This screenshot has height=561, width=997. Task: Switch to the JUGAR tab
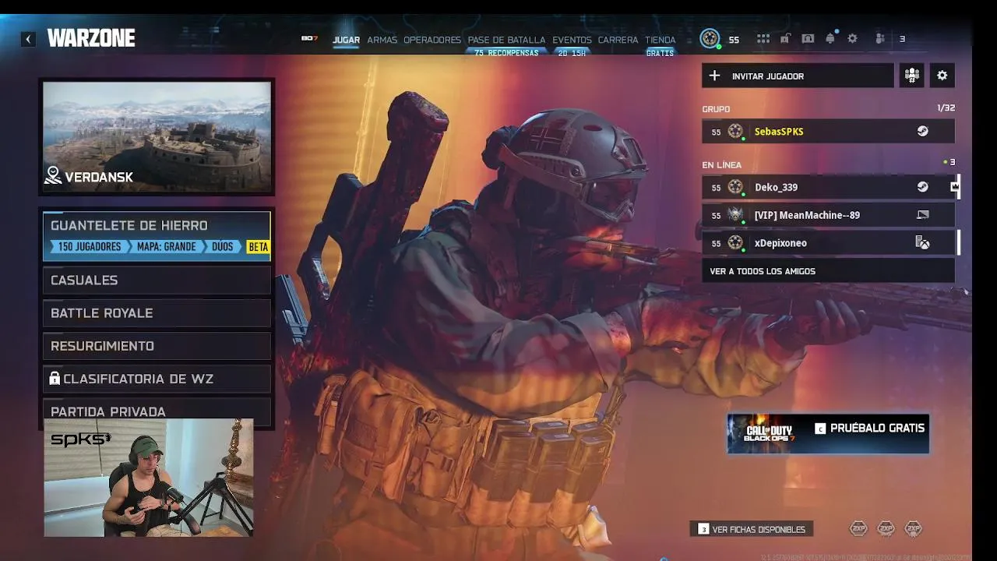pyautogui.click(x=346, y=40)
